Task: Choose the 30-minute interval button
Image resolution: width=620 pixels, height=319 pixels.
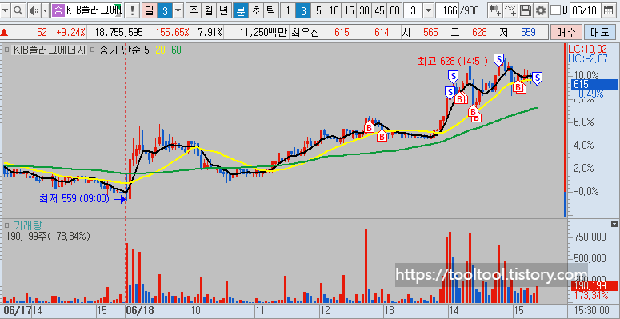Action: [364, 10]
